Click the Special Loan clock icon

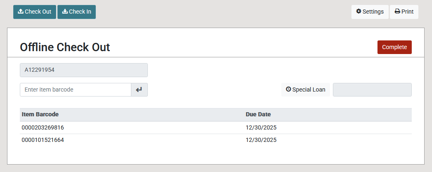point(288,89)
